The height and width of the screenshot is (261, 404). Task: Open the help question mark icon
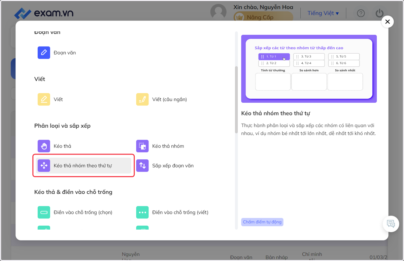coord(361,13)
